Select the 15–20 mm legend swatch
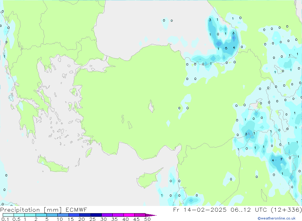Screen dimensions: 302x221 pos(74,215)
